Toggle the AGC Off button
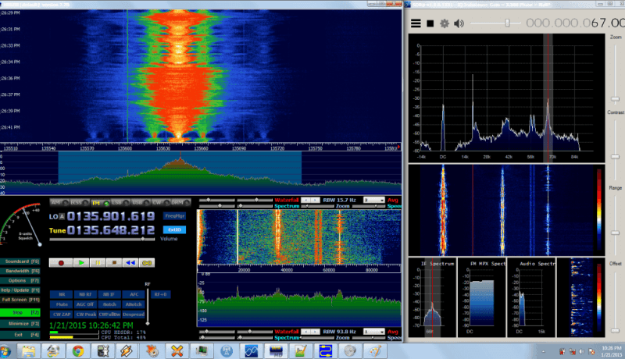This screenshot has width=625, height=359. point(85,304)
